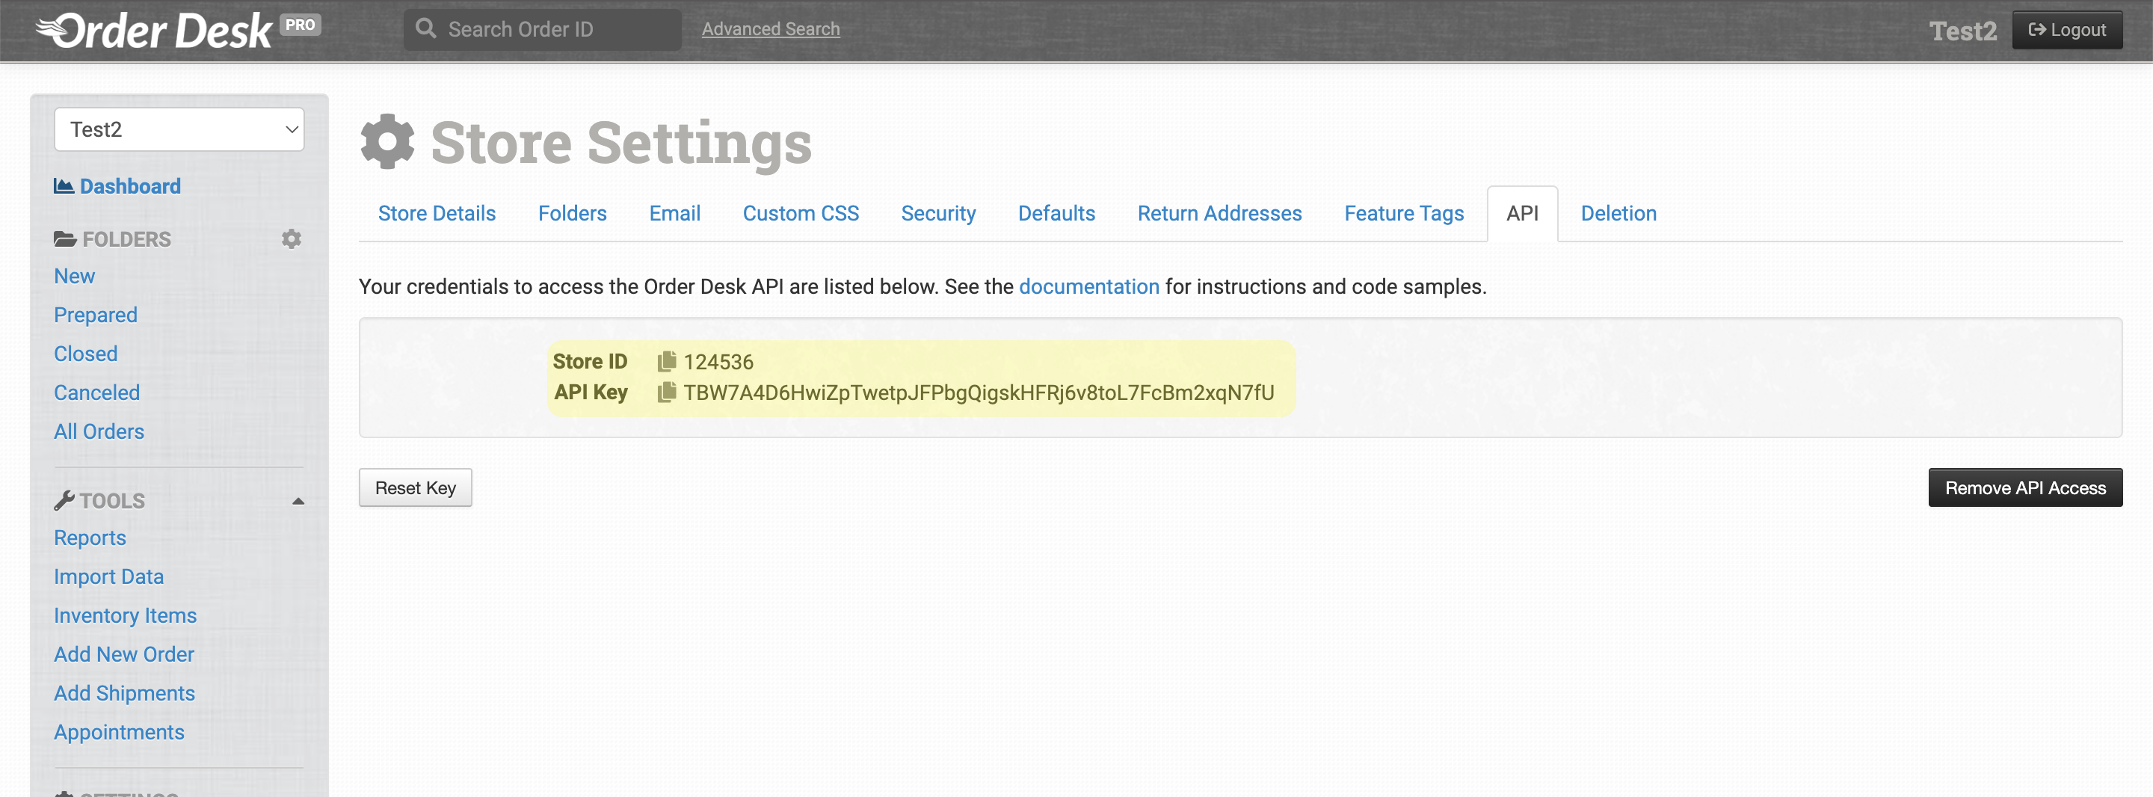Viewport: 2153px width, 797px height.
Task: Click the Reset Key button
Action: pos(416,487)
